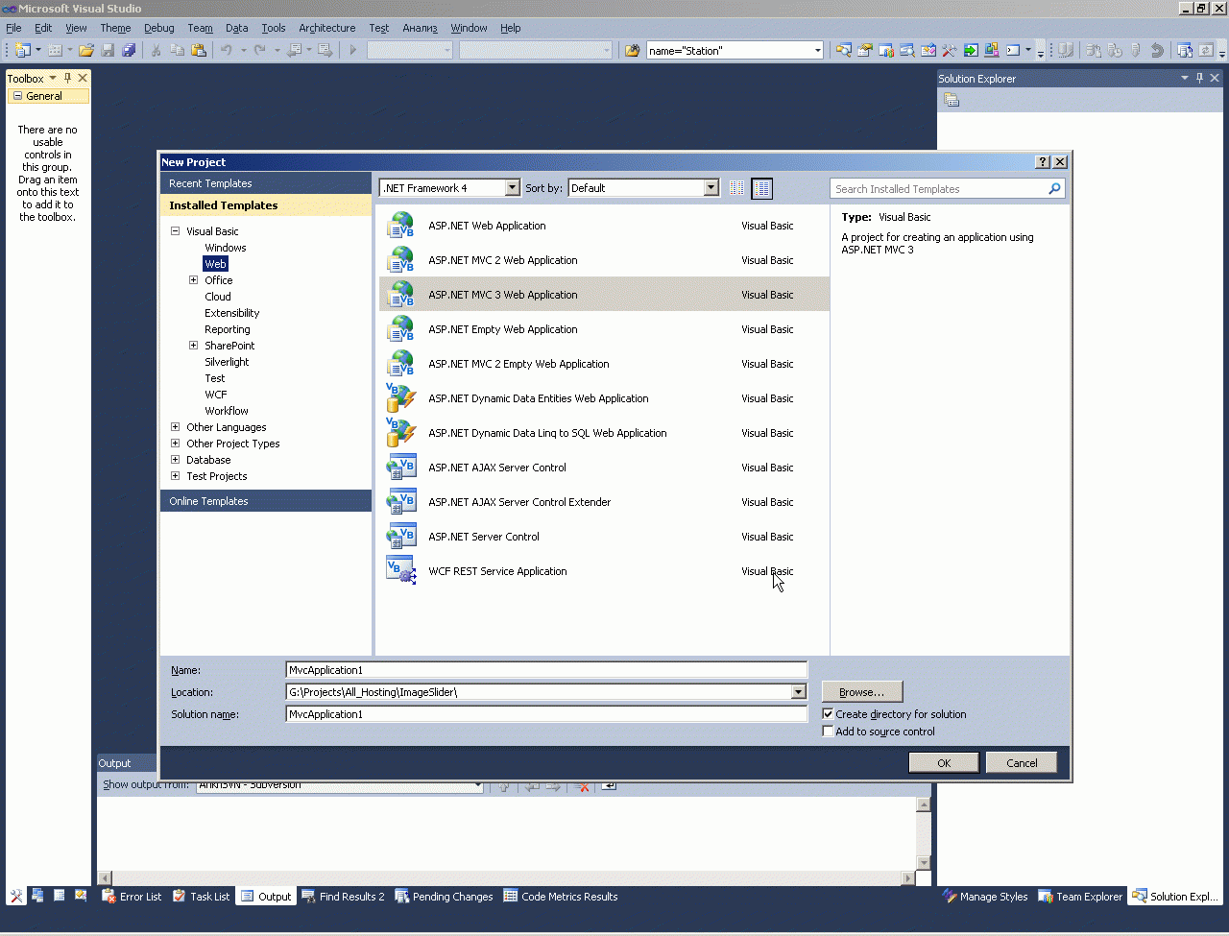The height and width of the screenshot is (936, 1229).
Task: Click the toggle word wrap icon in Output
Action: click(609, 786)
